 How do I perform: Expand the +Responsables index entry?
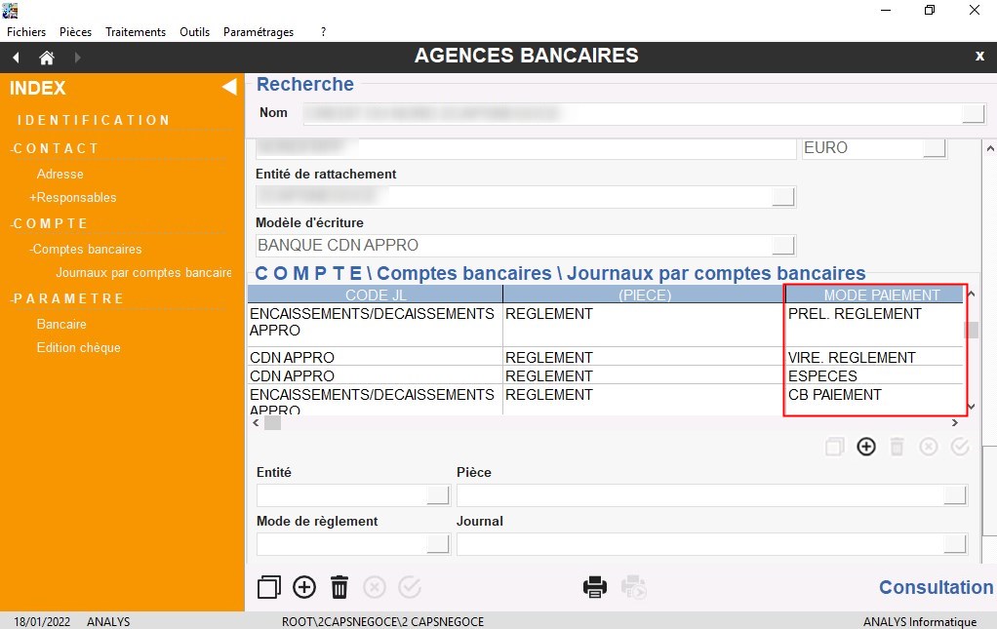click(x=73, y=198)
